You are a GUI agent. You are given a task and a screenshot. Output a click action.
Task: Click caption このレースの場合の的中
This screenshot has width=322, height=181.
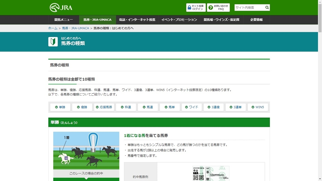[86, 173]
